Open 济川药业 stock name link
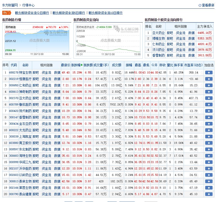This screenshot has width=216, height=202. (x=158, y=50)
